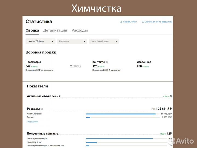This screenshot has width=197, height=148.
Task: Open the Сводка tab
Action: tap(32, 30)
